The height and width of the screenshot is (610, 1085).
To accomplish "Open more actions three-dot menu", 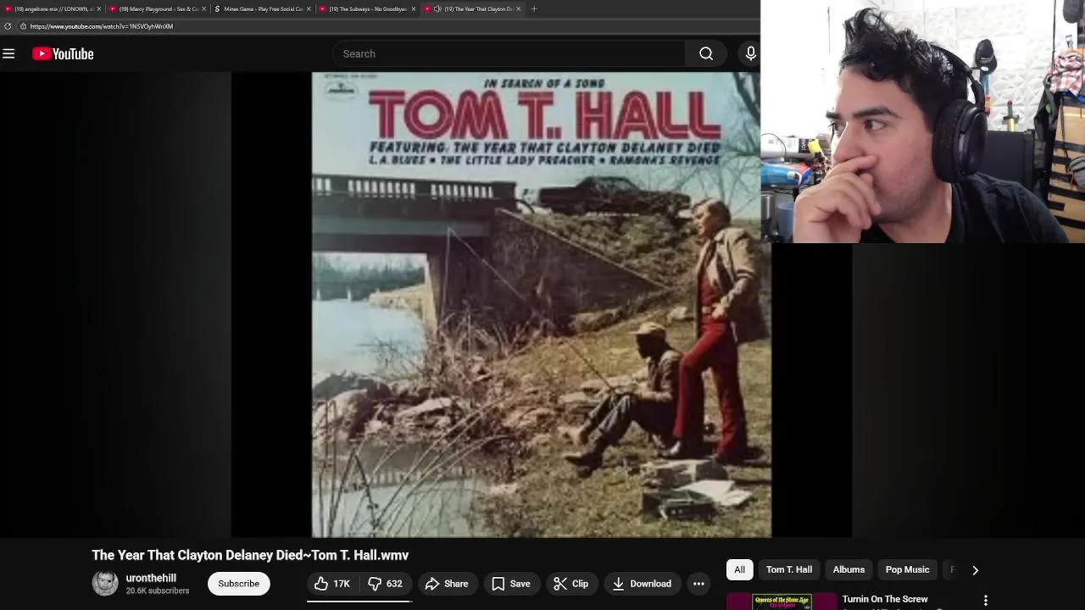I will click(698, 584).
